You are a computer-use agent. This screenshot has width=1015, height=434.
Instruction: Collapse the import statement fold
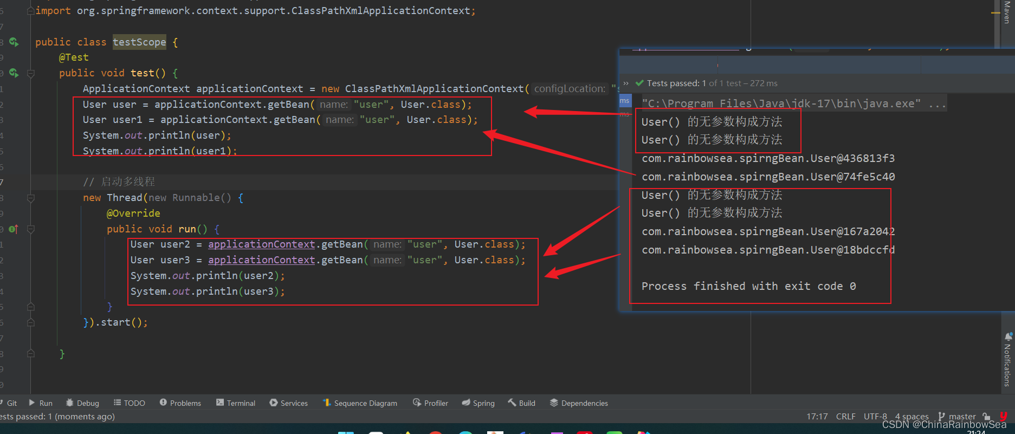tap(31, 11)
